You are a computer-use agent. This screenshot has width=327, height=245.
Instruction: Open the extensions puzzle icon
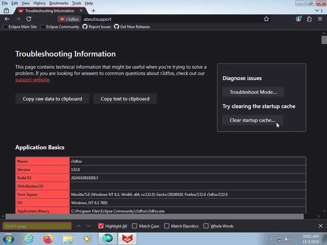click(x=309, y=19)
